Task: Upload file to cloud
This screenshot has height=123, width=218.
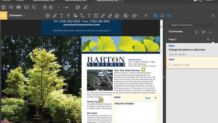Action: tap(11, 7)
